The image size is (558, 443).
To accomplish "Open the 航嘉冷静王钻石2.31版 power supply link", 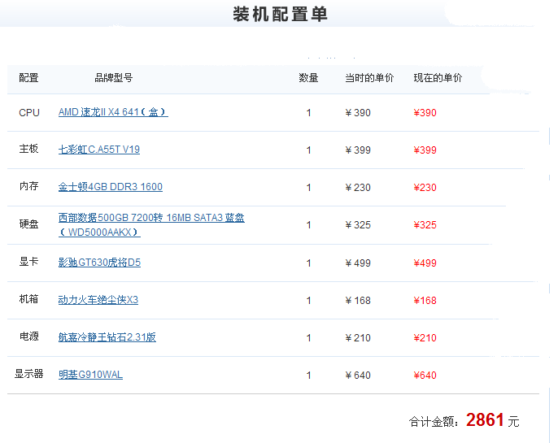I will pos(107,337).
